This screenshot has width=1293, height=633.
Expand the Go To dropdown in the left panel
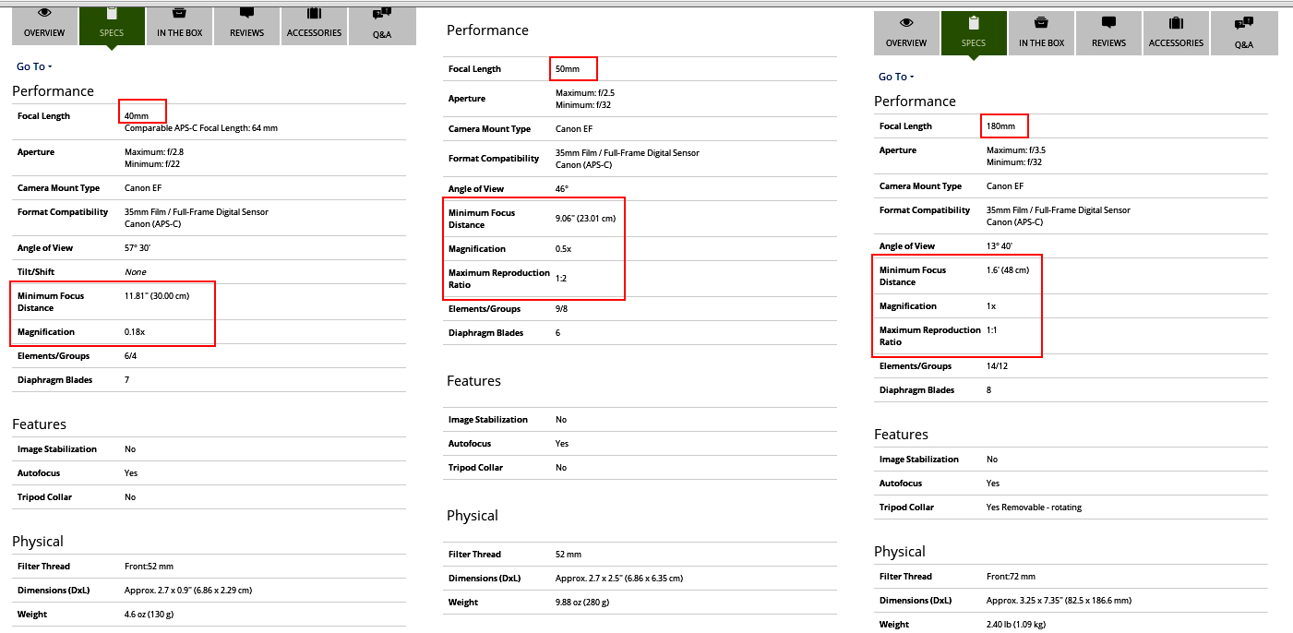click(34, 66)
